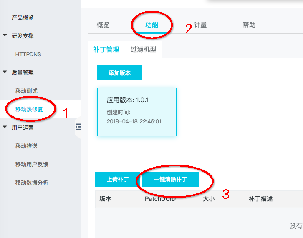Click the sidebar collapse handle icon

click(x=78, y=128)
